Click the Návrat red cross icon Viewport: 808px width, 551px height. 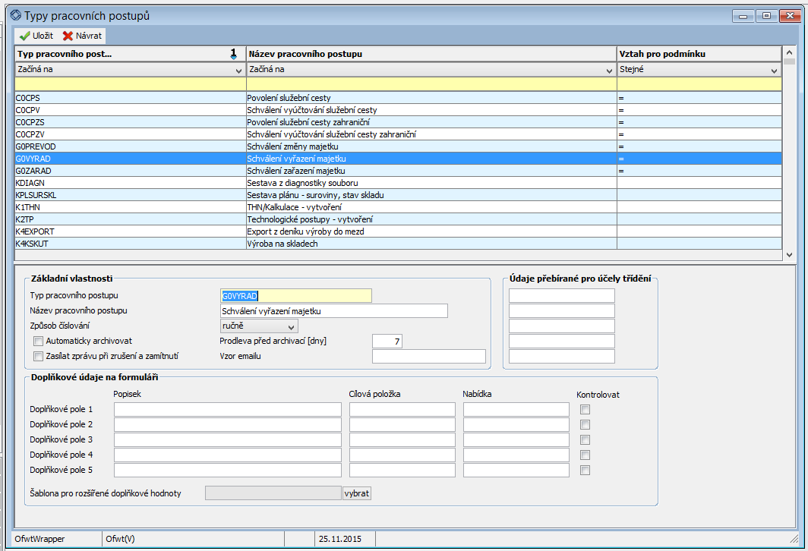tap(68, 36)
